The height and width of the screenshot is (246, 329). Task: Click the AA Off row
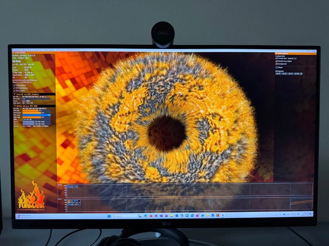point(20,78)
